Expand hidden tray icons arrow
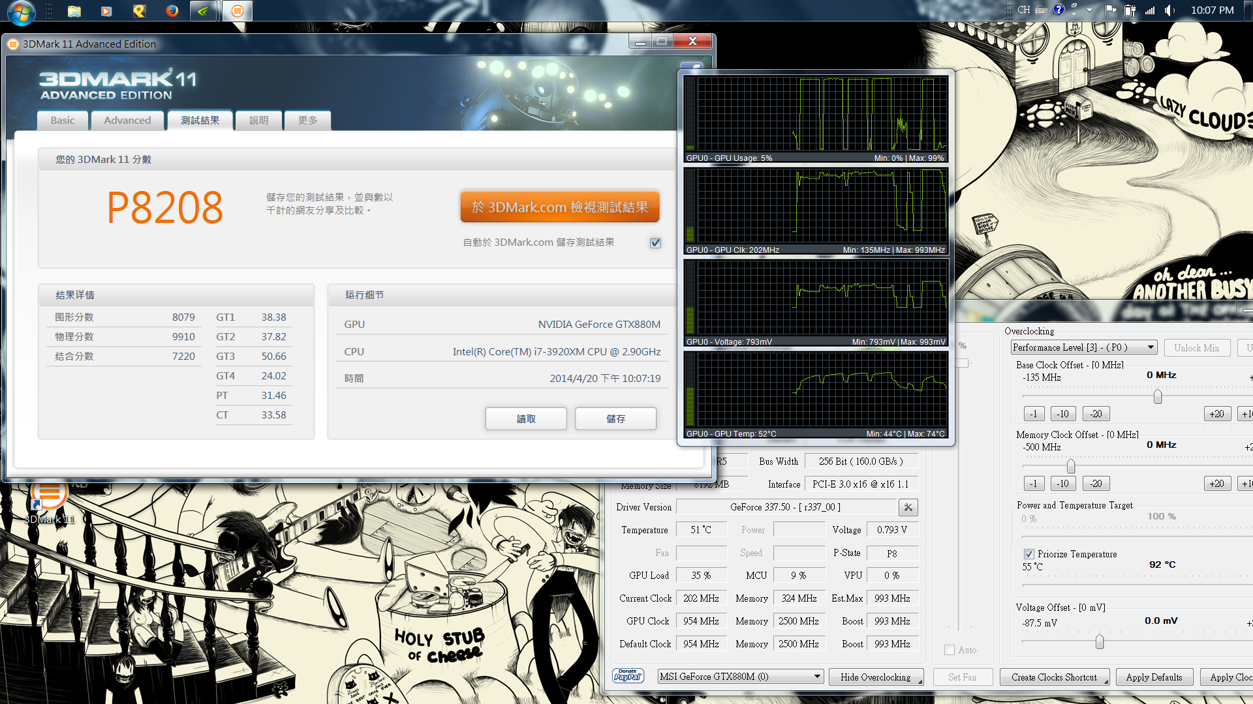The image size is (1253, 704). coord(1089,10)
